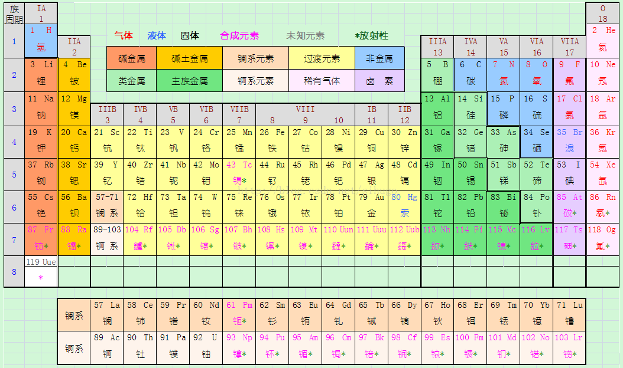The height and width of the screenshot is (368, 623).
Task: Select the carbon cell 6 C
Action: tap(470, 75)
